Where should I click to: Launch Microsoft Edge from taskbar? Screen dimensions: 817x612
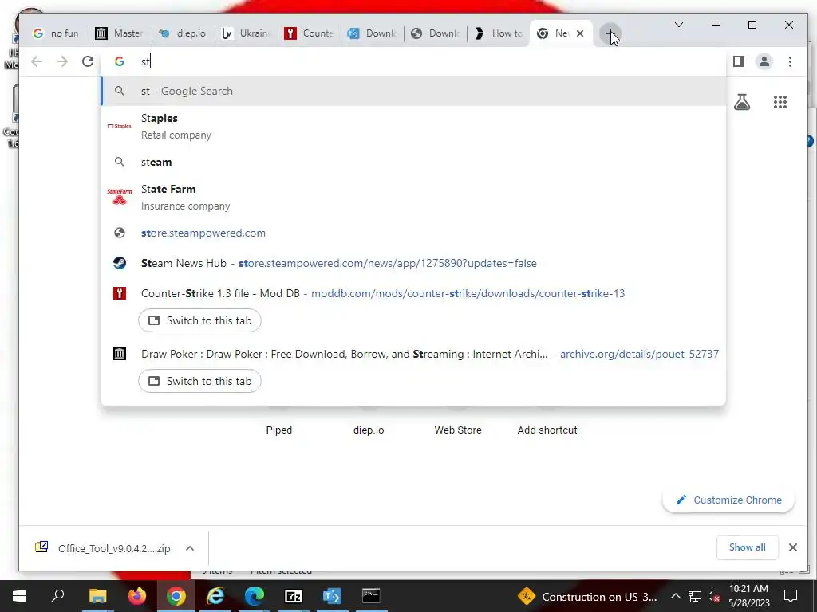pyautogui.click(x=255, y=596)
